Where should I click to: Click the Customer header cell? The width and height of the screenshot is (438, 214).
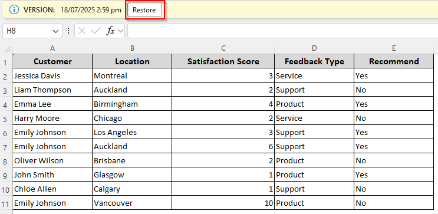click(52, 61)
